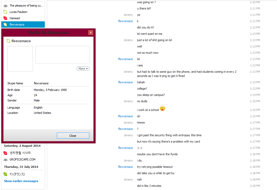Click the GROFICSCAPE.COM group icon
The image size is (277, 190).
(x=6, y=160)
